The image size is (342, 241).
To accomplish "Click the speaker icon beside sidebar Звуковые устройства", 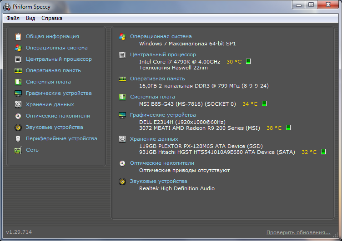I will tap(18, 128).
